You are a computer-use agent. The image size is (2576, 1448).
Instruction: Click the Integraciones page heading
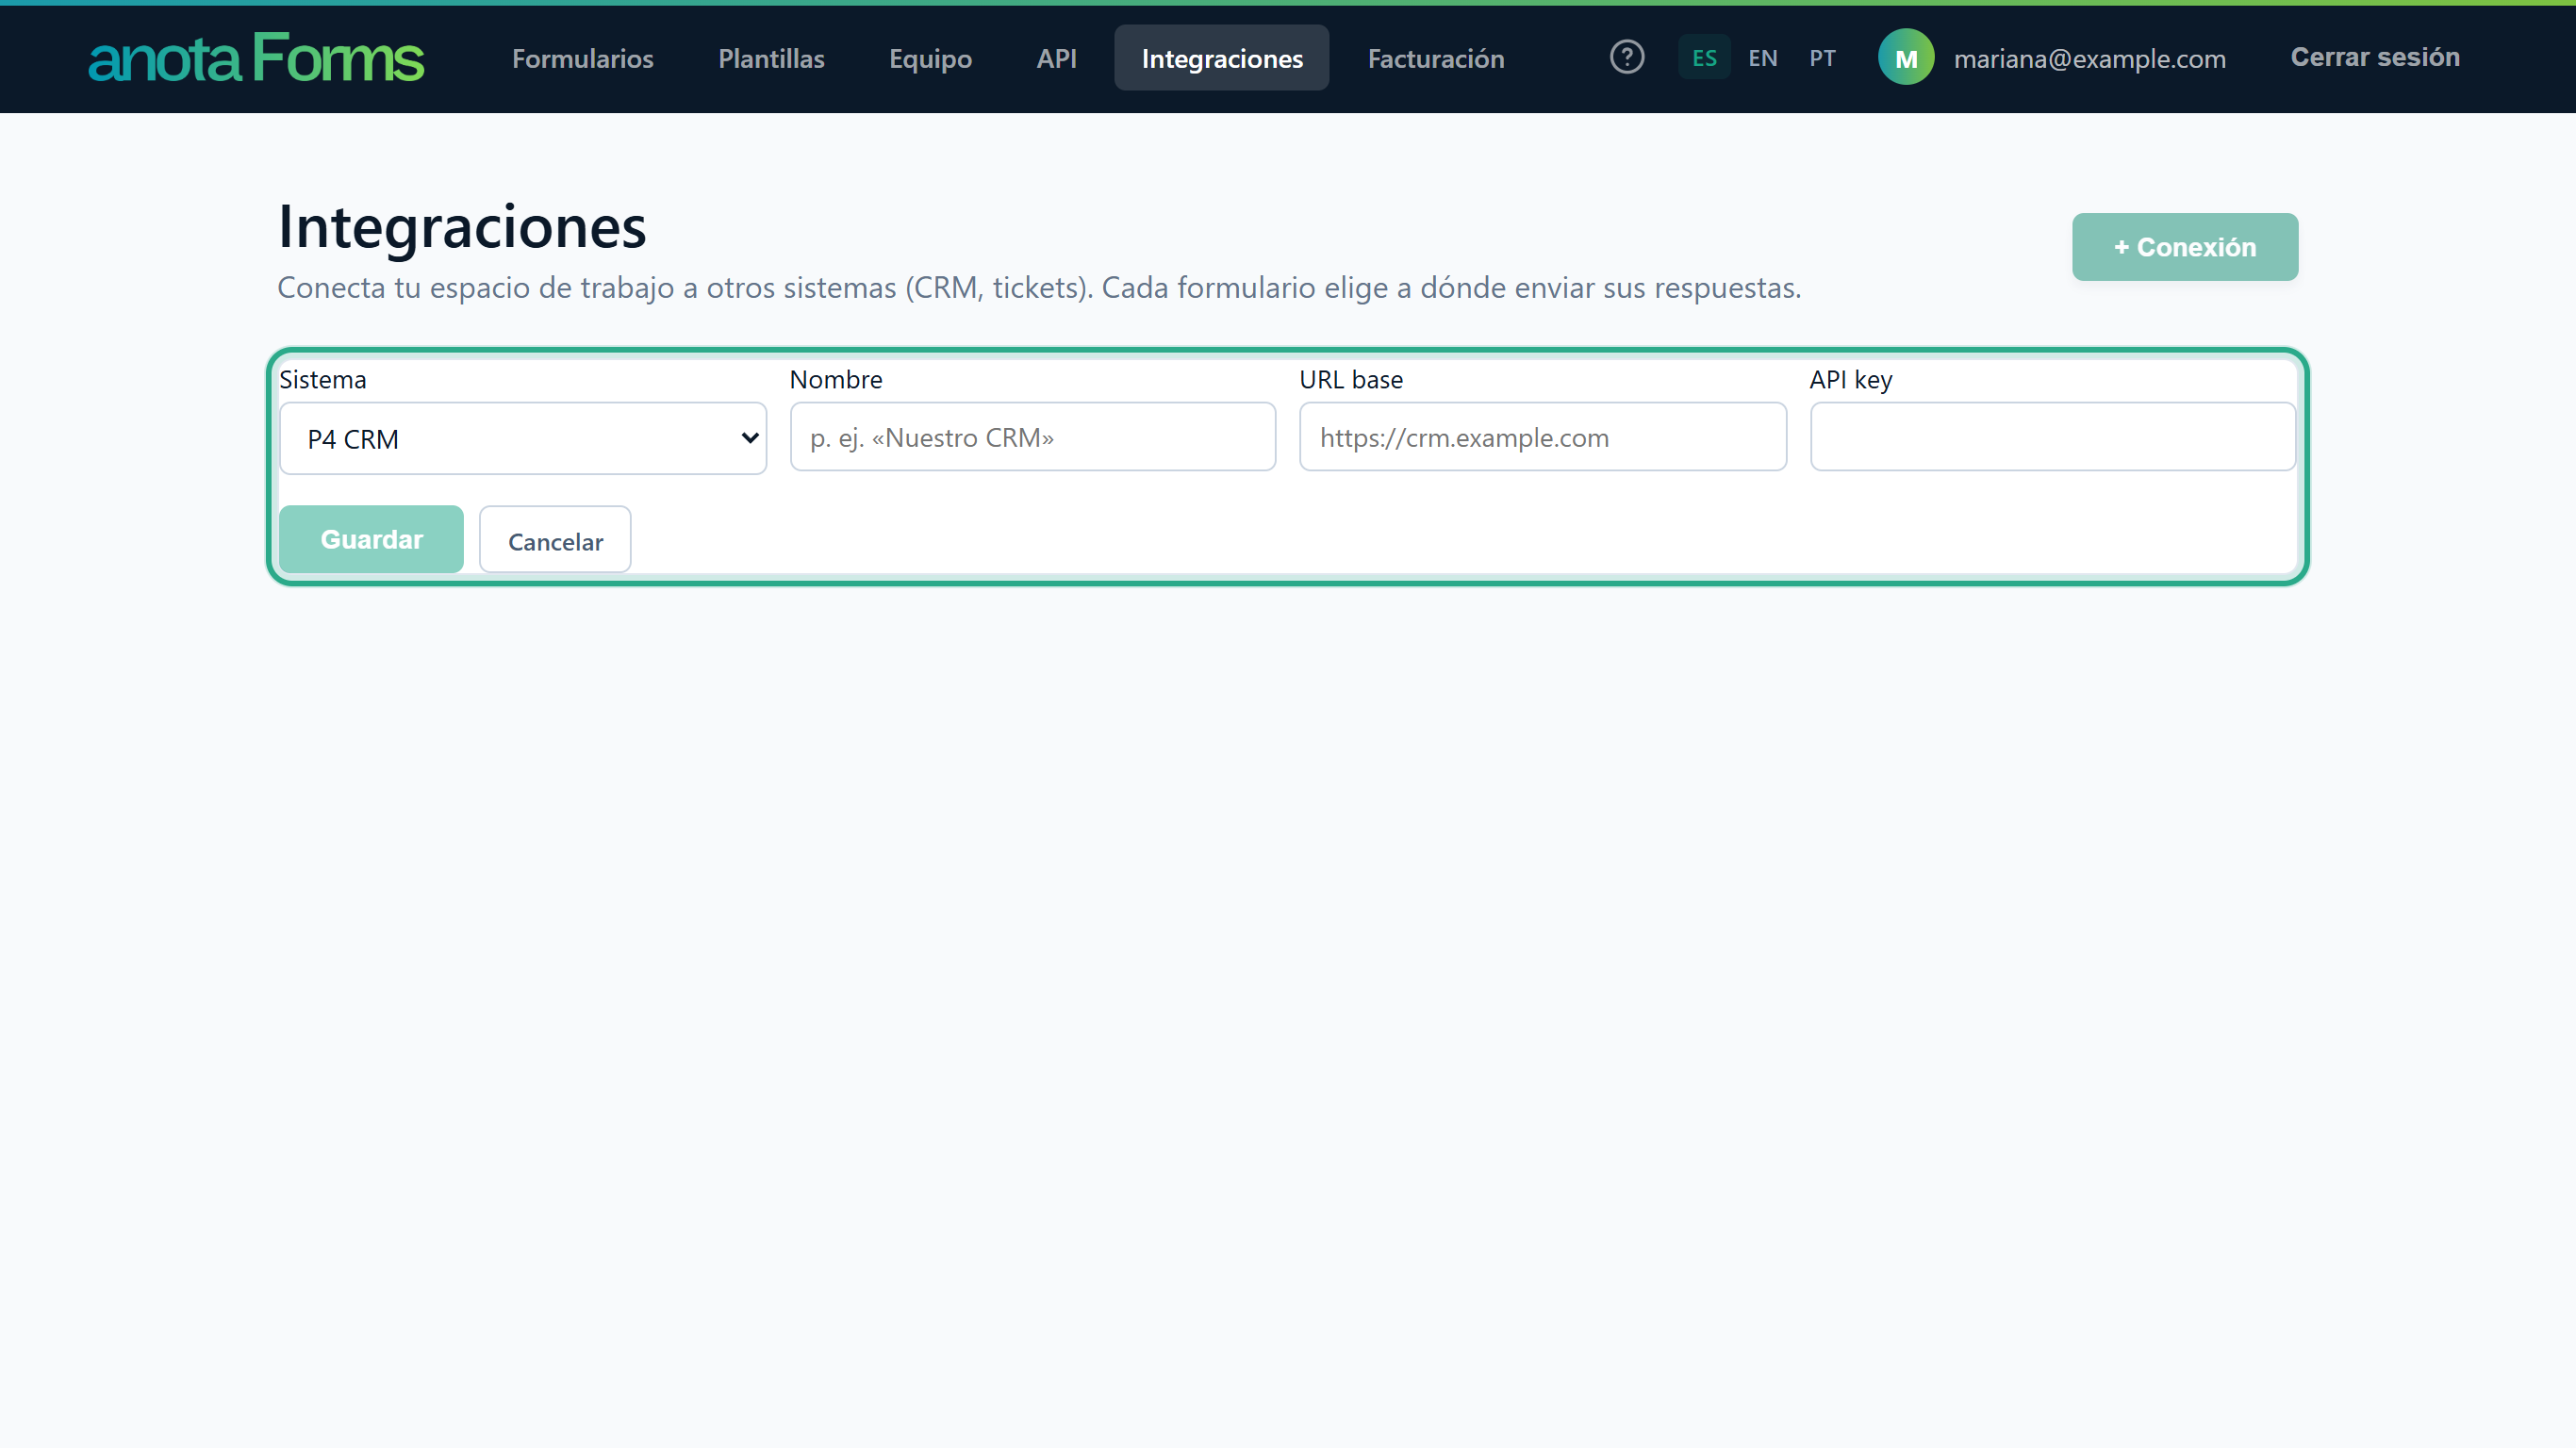coord(462,226)
